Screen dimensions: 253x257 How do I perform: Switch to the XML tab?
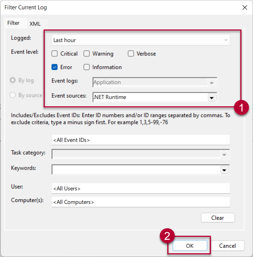pyautogui.click(x=35, y=23)
